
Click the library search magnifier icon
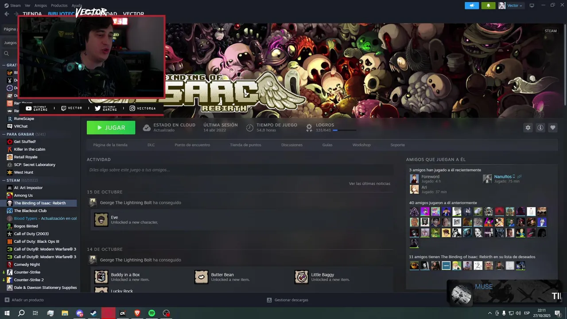(7, 54)
